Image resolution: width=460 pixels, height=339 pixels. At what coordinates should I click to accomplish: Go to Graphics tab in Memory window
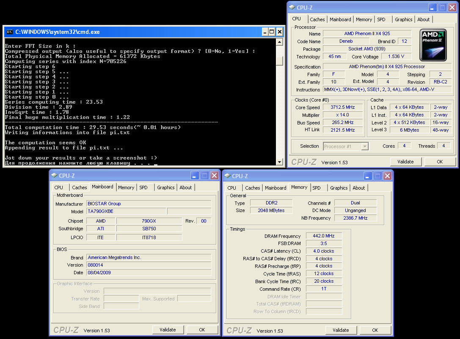(x=339, y=188)
